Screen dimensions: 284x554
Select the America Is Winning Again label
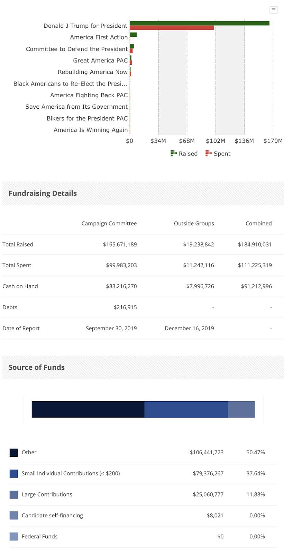tap(91, 130)
